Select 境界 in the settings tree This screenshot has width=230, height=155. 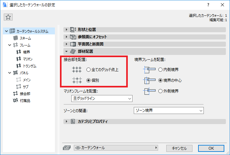[x=27, y=52]
